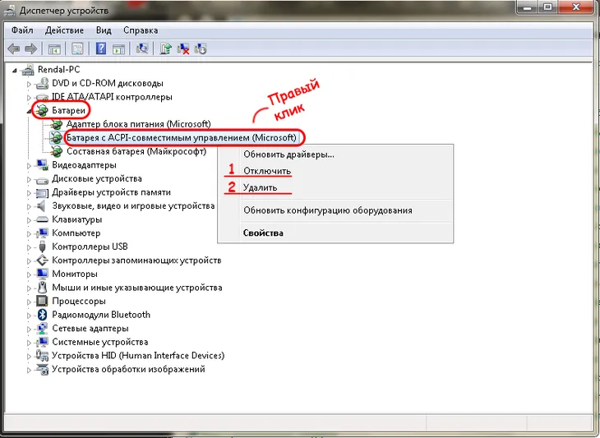Select Батарея с ACPI-совместимым управлением device

coord(182,138)
